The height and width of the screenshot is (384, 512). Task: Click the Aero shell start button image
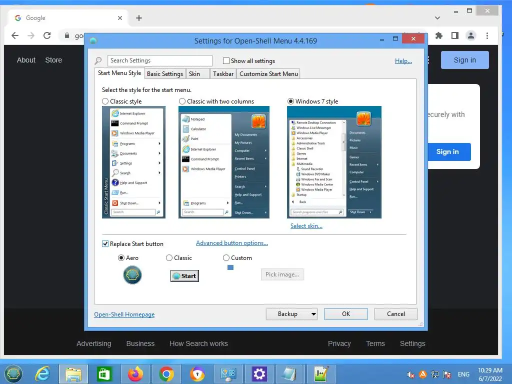point(132,275)
